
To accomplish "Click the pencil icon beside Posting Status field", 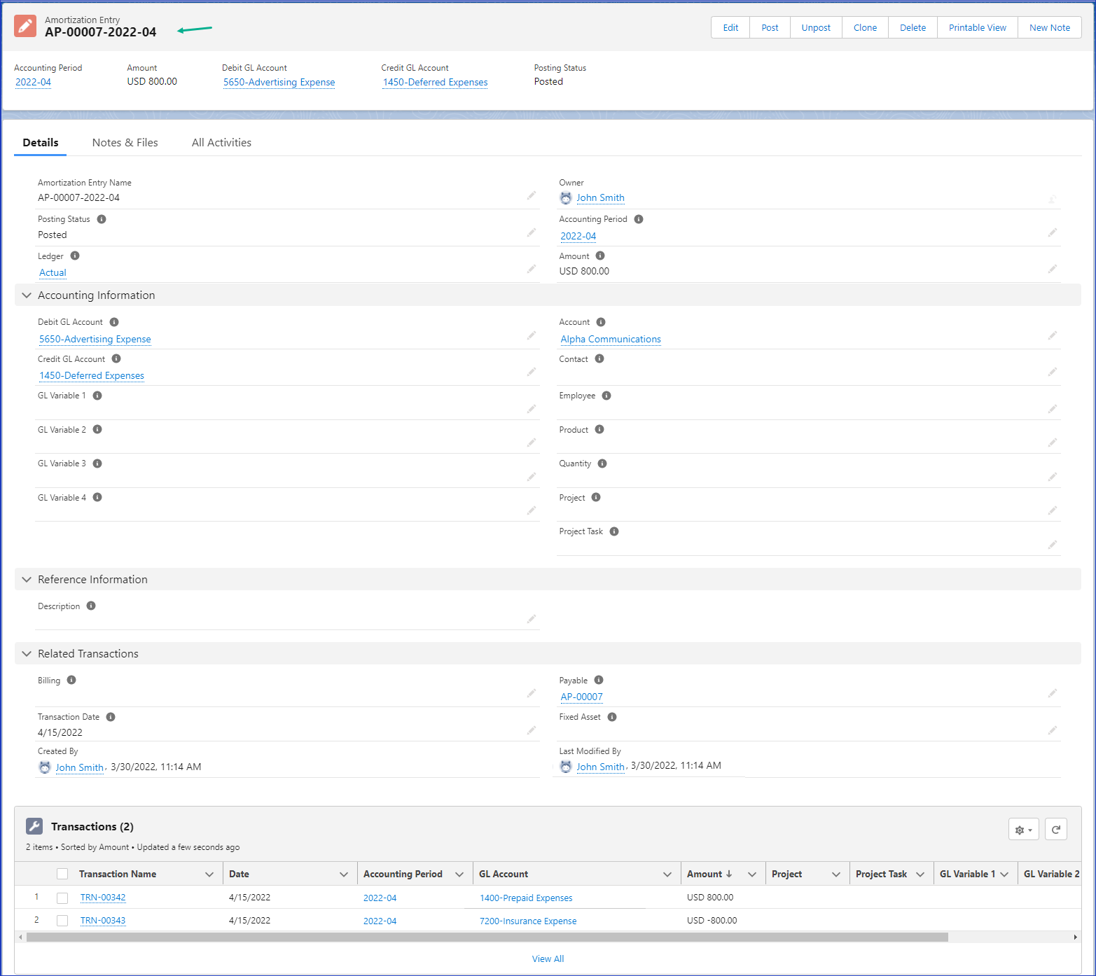I will coord(532,232).
